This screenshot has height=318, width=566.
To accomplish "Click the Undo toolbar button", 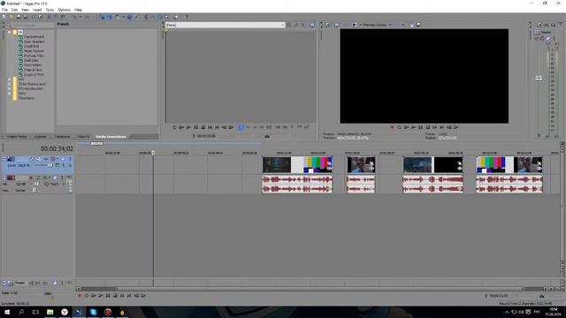I will 74,17.
